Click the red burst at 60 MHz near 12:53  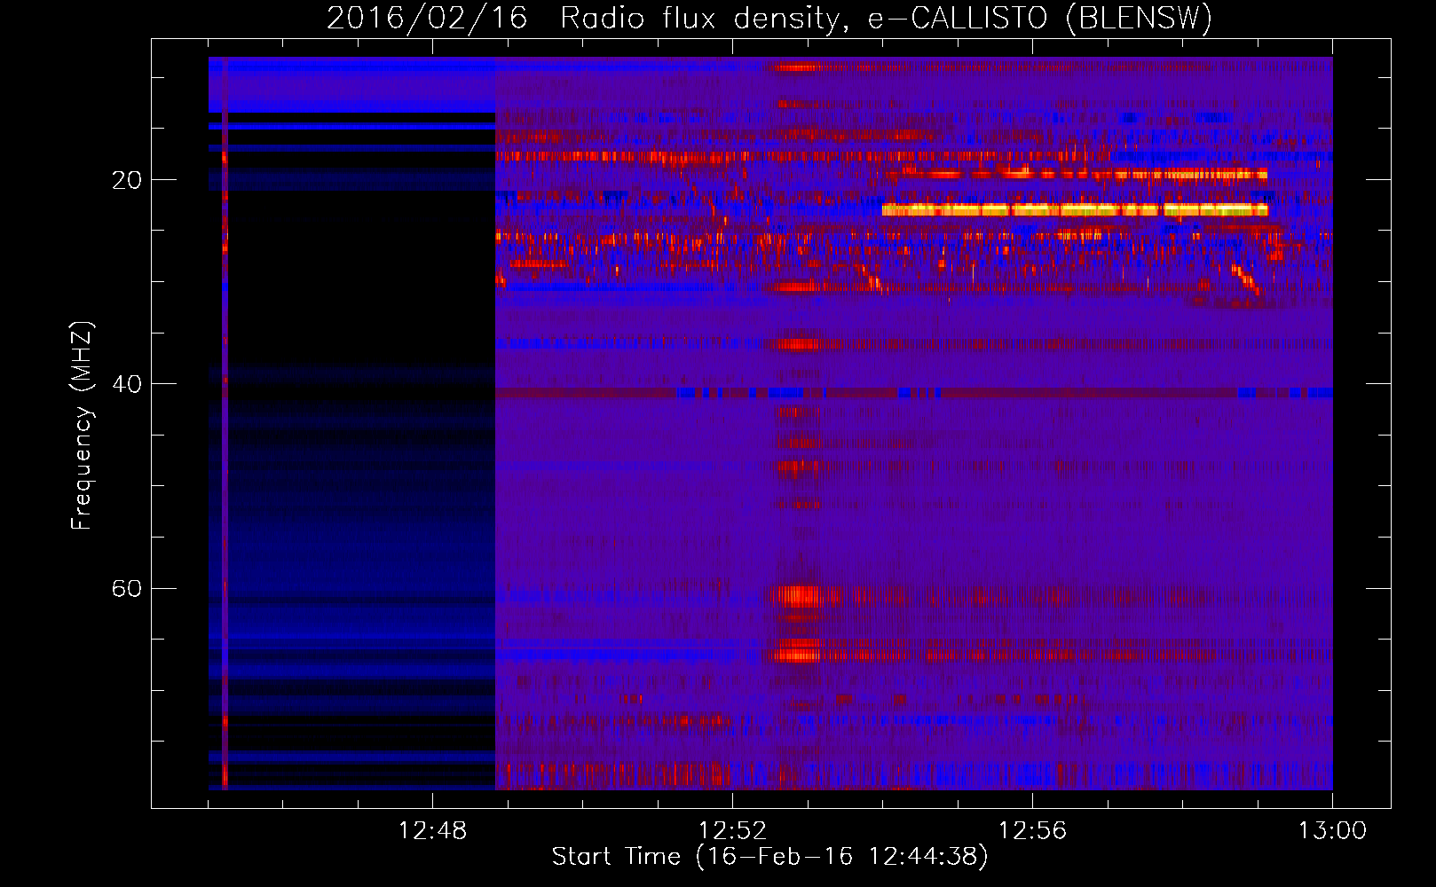click(x=801, y=595)
